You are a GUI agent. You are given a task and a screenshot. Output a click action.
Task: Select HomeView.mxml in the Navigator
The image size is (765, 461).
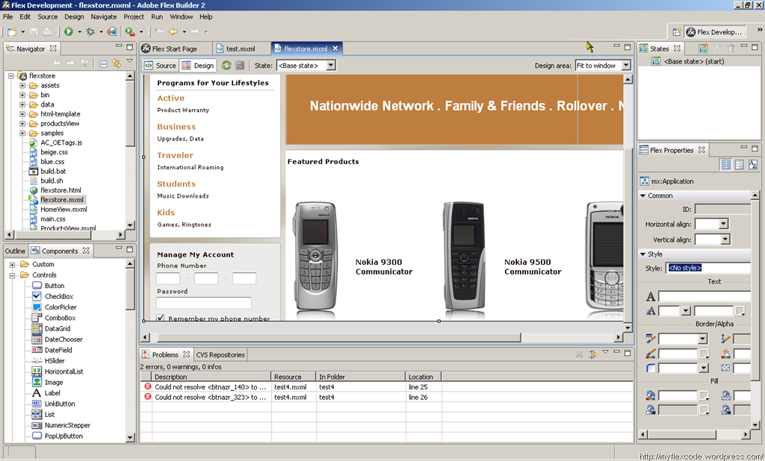tap(64, 210)
